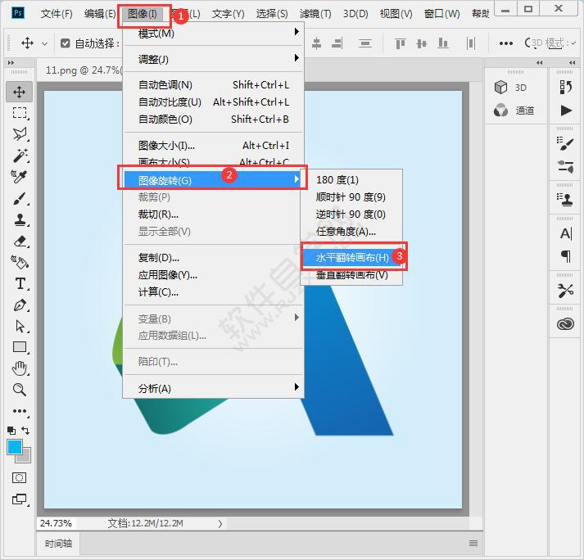Select the Pen tool
Viewport: 584px width, 560px height.
(x=20, y=305)
